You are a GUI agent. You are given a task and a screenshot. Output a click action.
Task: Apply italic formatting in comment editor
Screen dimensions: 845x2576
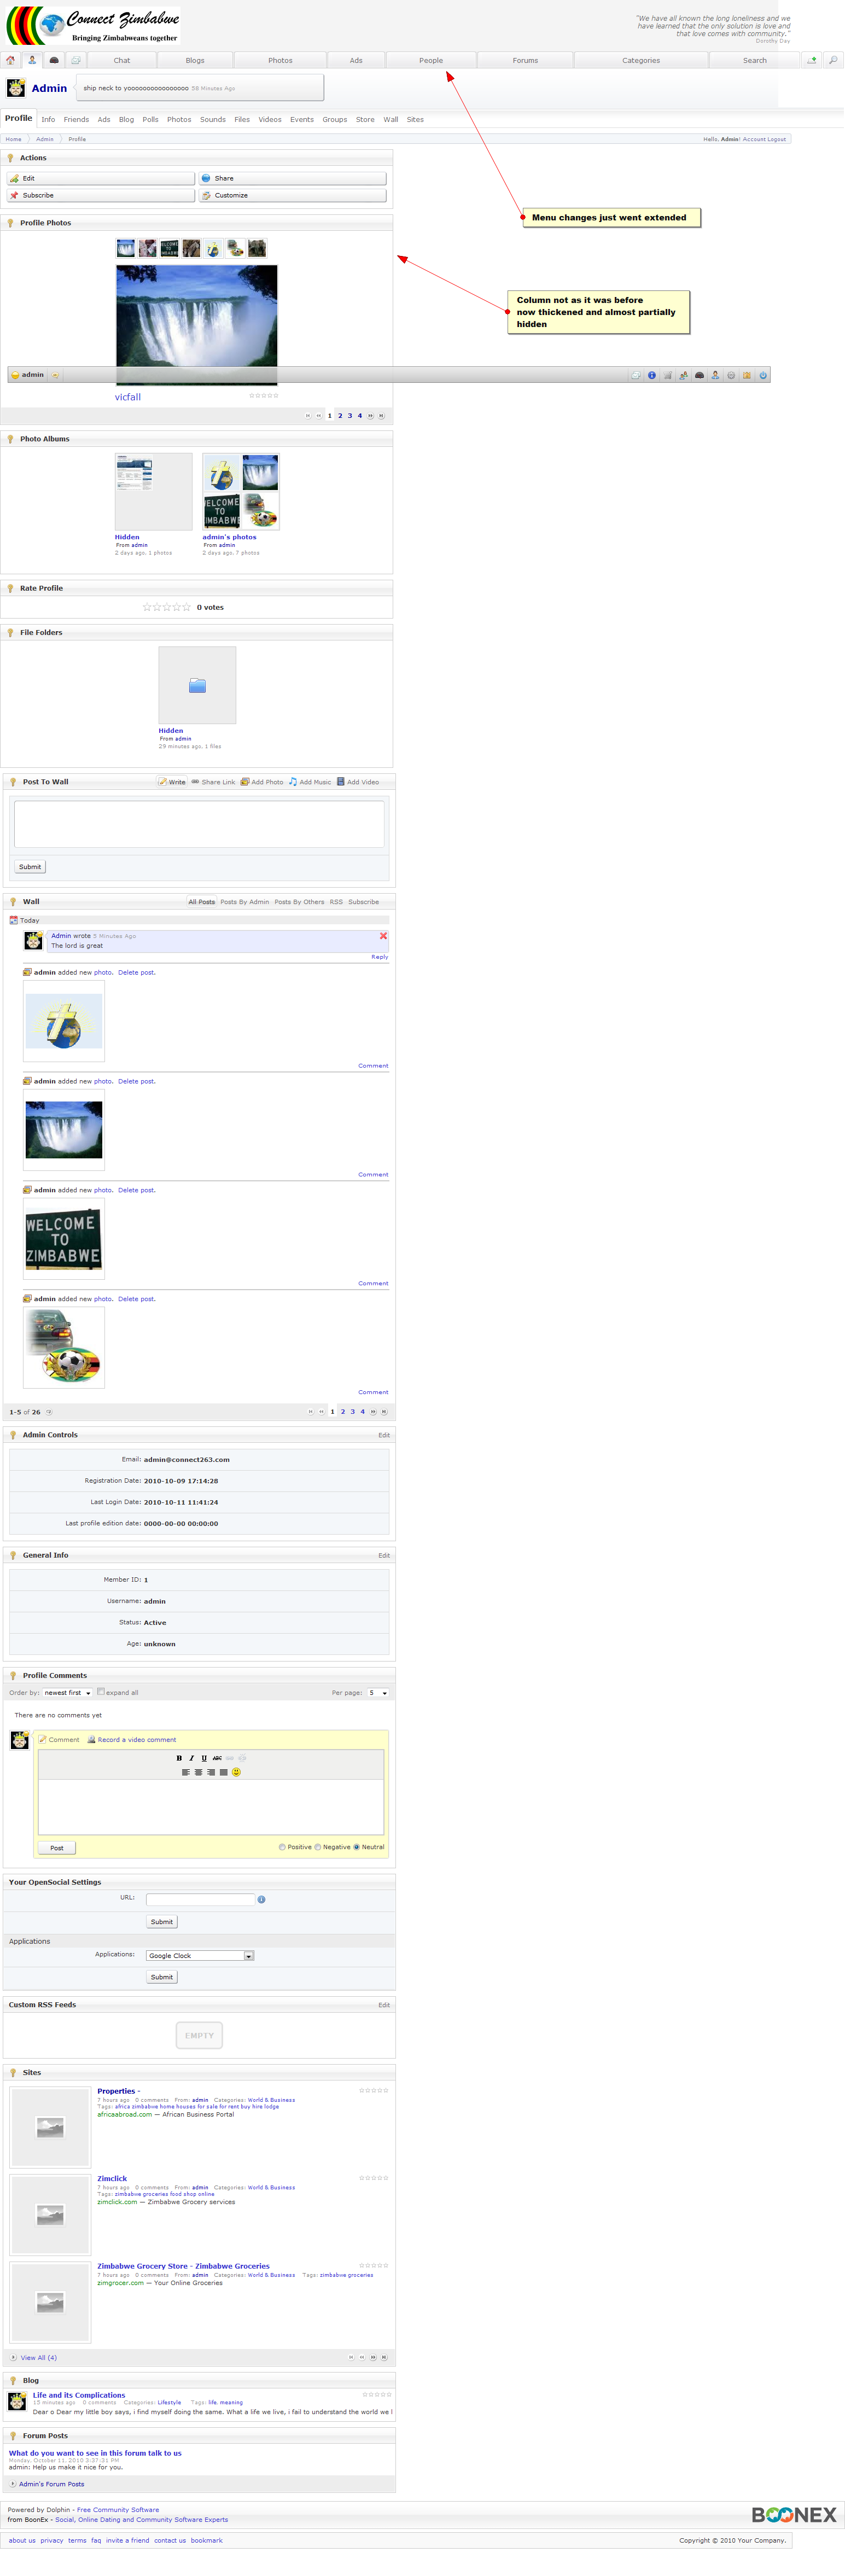point(192,1758)
